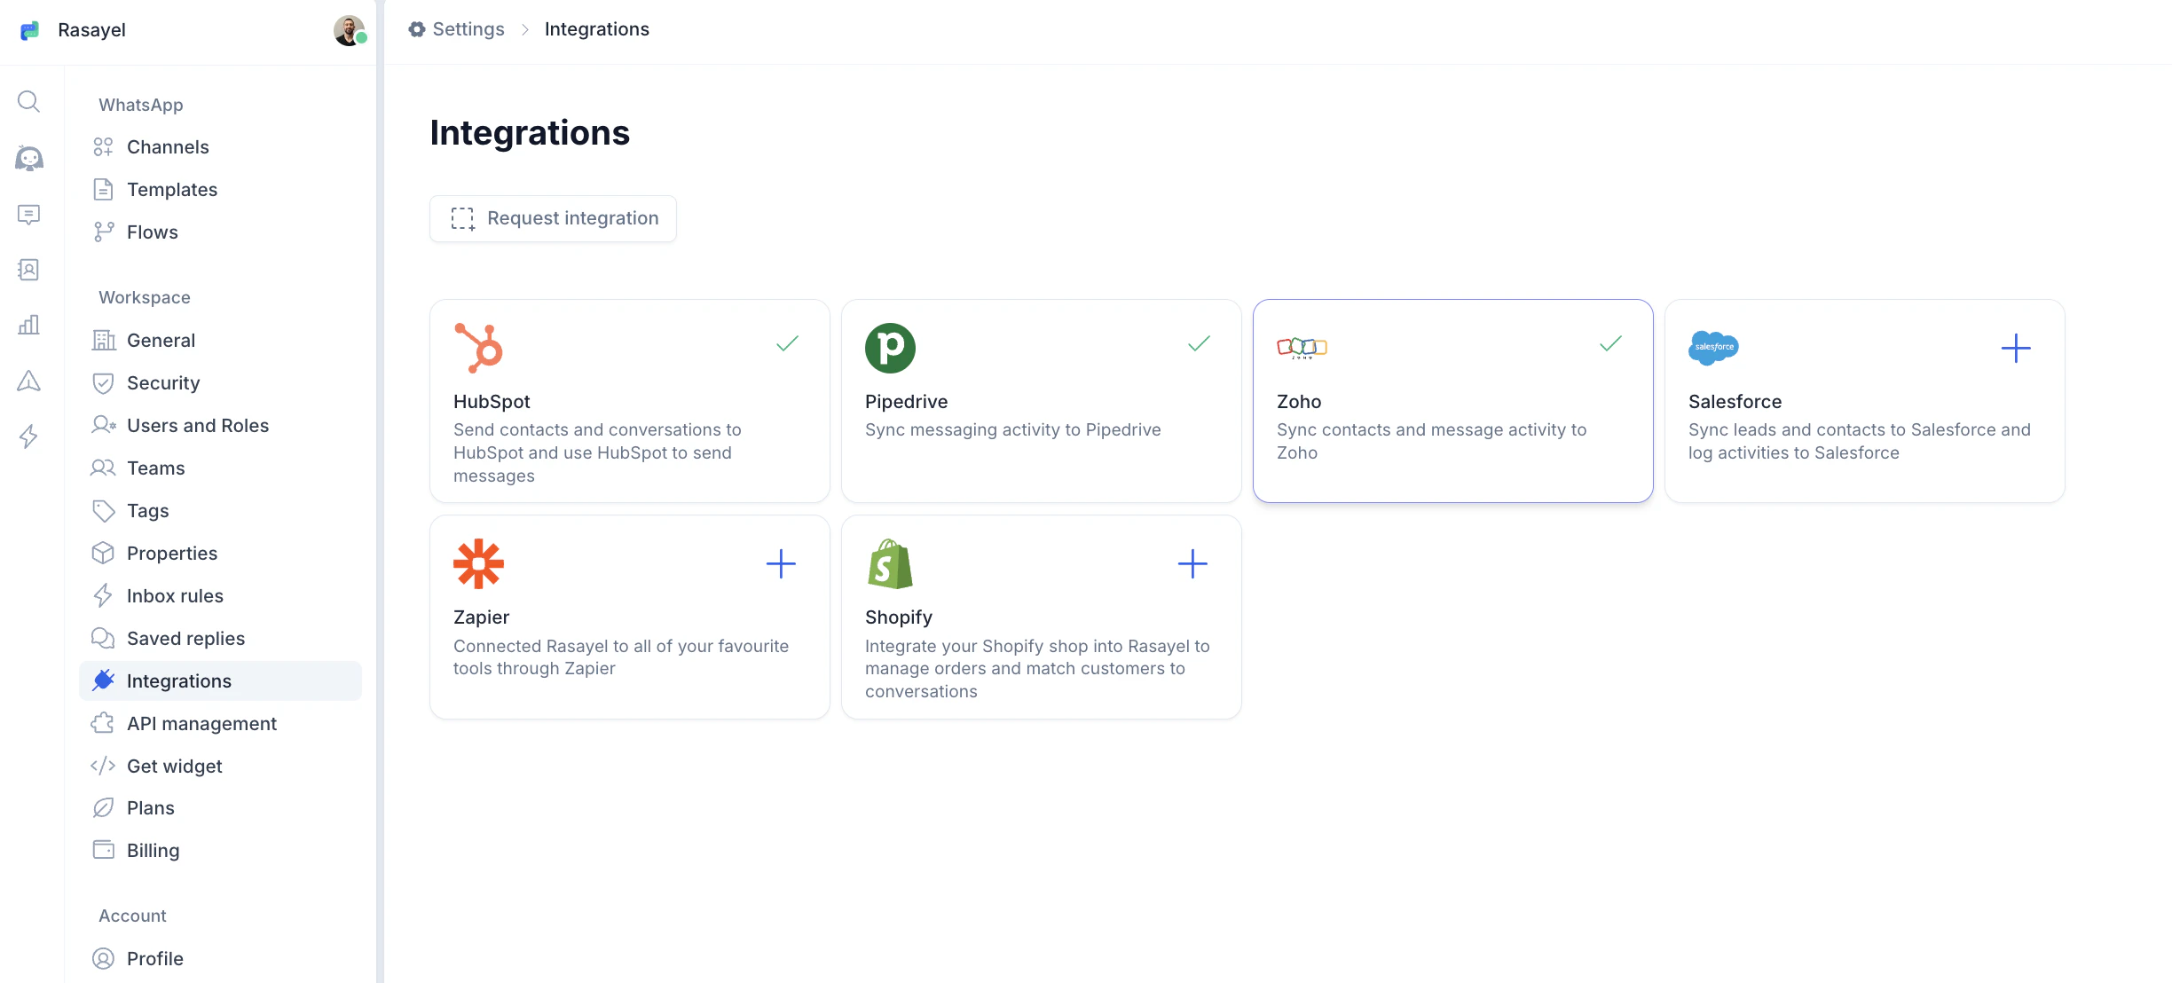This screenshot has width=2172, height=983.
Task: Click Pipedrive connected checkmark
Action: tap(1200, 343)
